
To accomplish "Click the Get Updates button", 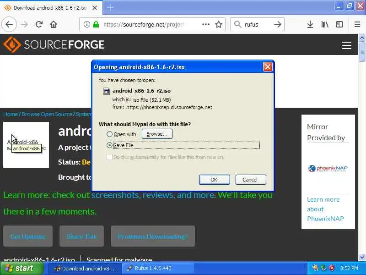I will tap(28, 236).
